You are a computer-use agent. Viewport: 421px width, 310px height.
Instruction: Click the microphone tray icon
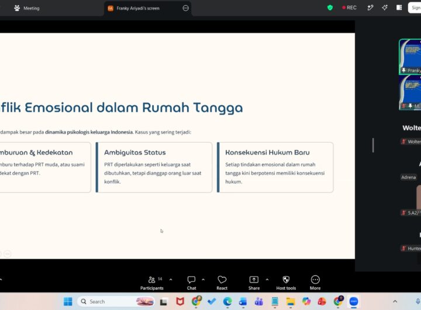tap(417, 301)
